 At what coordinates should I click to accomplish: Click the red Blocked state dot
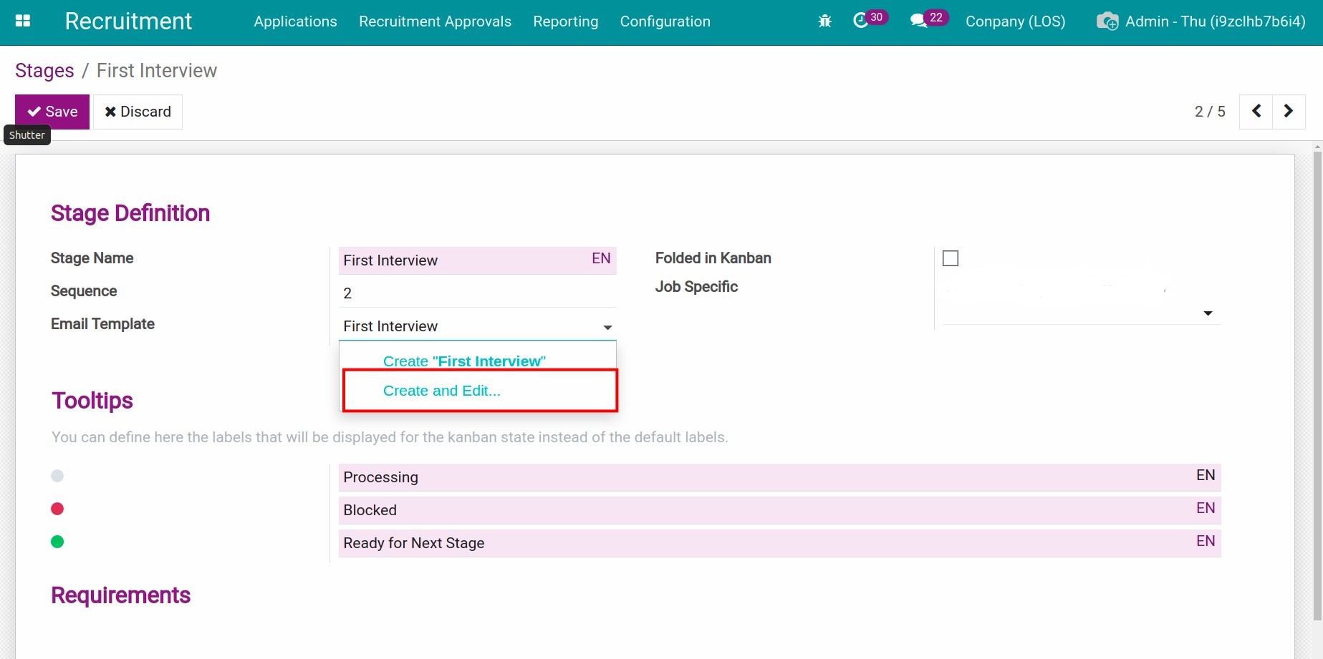click(x=57, y=508)
